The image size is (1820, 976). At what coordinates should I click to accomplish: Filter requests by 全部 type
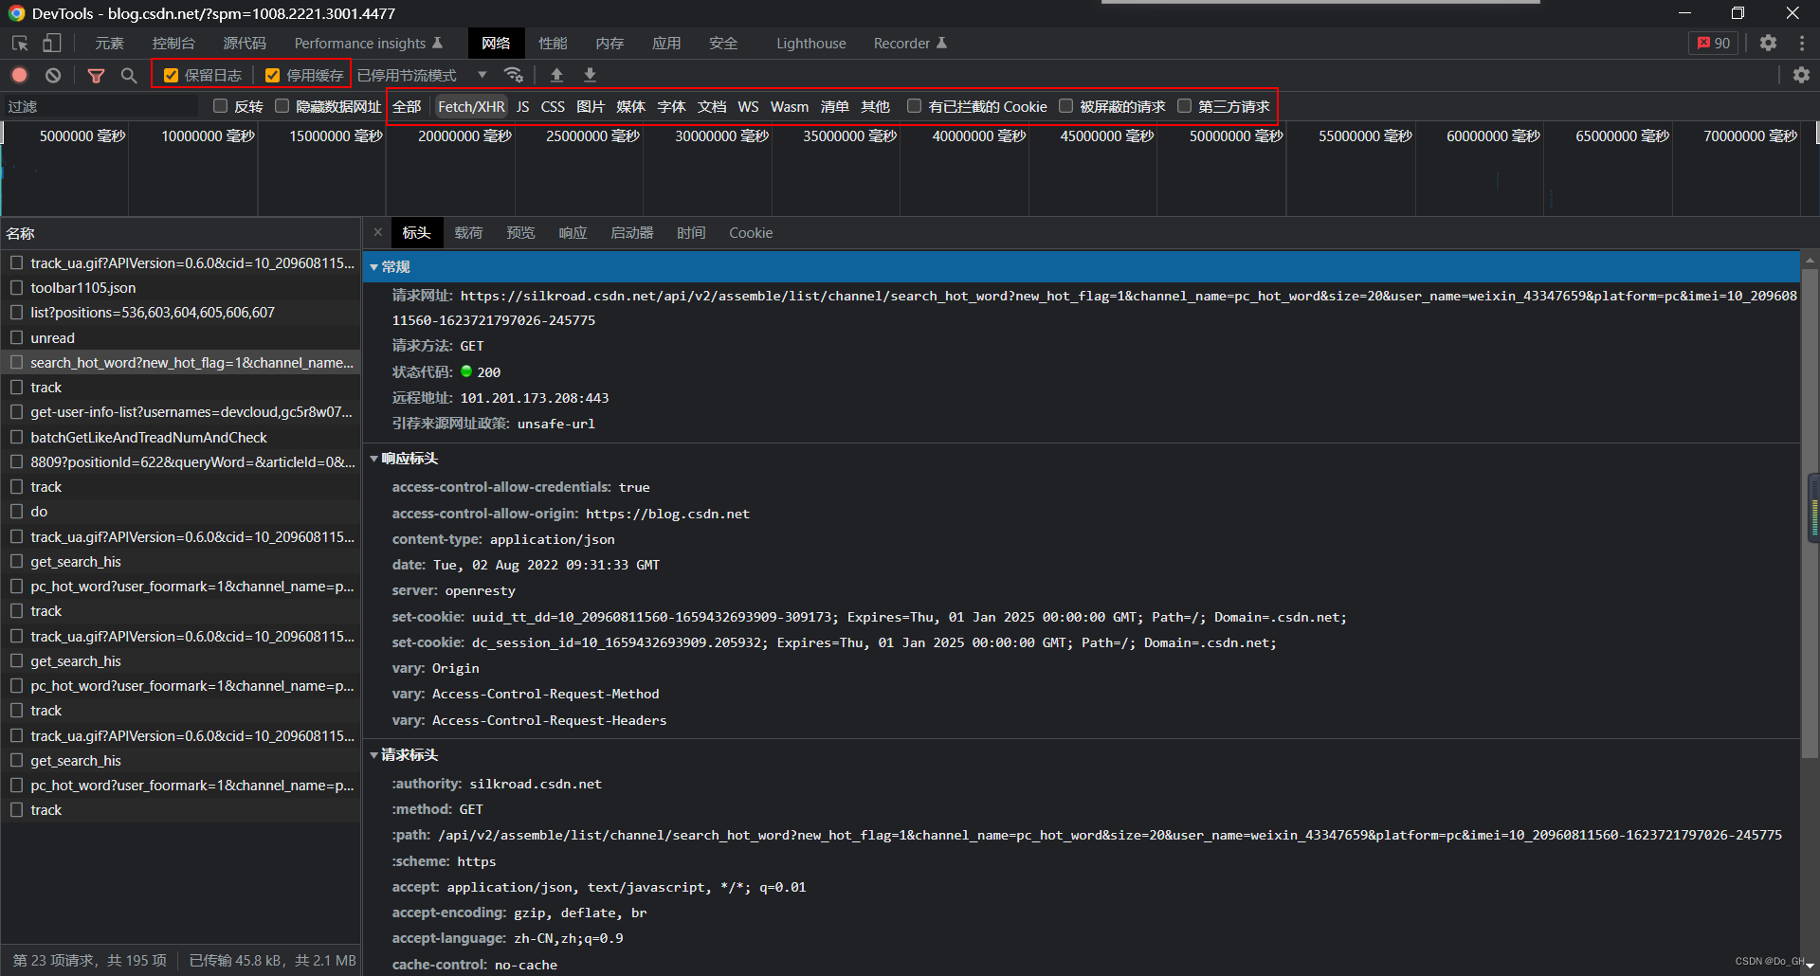point(407,106)
